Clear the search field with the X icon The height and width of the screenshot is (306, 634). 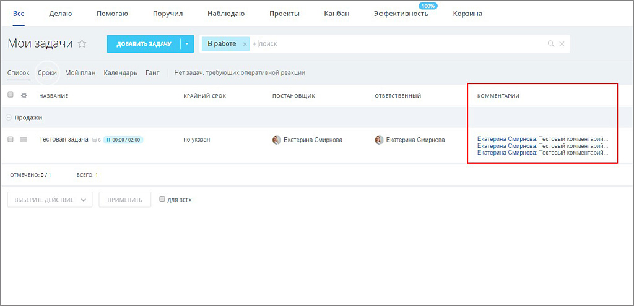(562, 44)
